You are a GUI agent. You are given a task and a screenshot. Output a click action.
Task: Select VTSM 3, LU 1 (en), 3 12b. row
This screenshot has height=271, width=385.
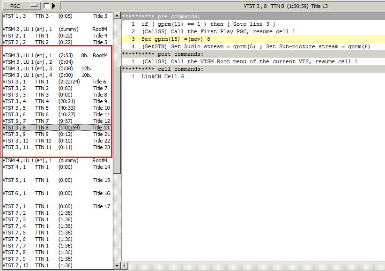pos(57,68)
